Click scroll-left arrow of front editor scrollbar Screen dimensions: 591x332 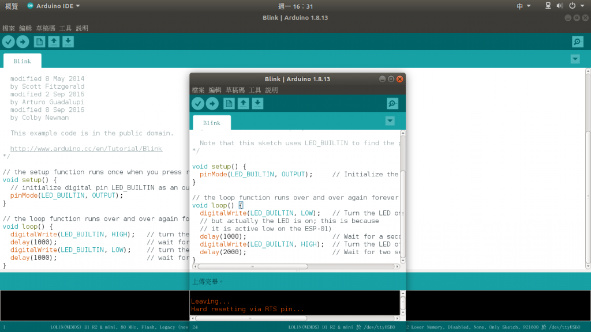[x=194, y=266]
